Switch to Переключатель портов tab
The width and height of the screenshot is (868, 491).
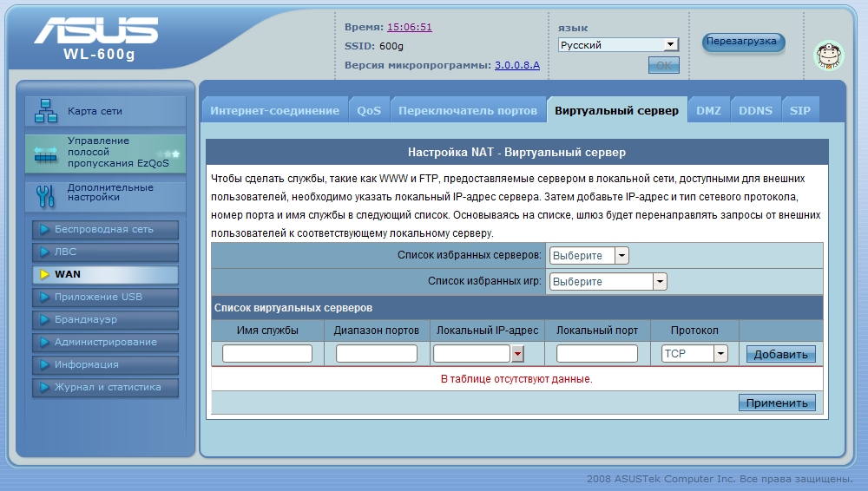468,111
